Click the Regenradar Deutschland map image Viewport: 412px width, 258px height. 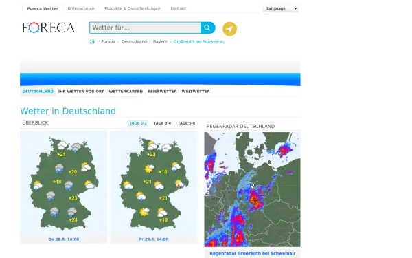[x=252, y=189]
